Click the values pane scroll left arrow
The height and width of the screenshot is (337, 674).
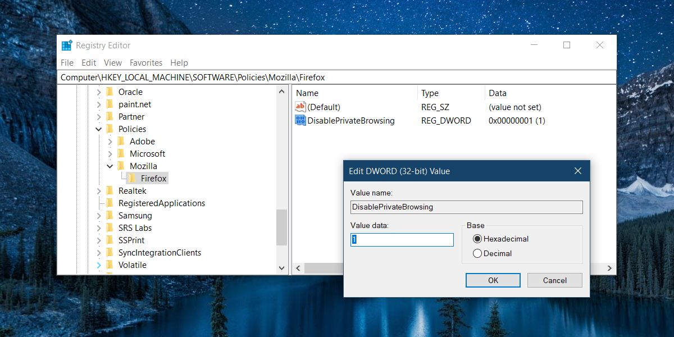[x=298, y=268]
